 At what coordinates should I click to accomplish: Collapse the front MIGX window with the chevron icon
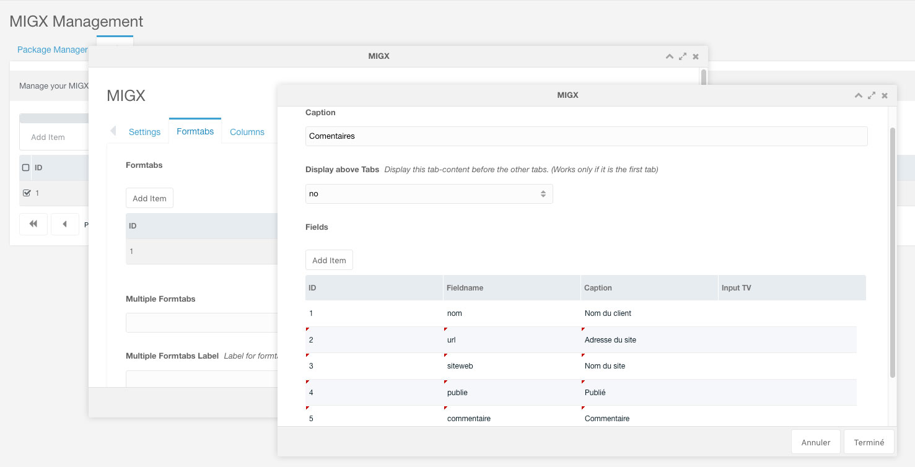(858, 95)
